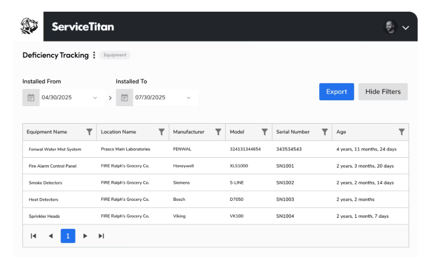This screenshot has width=424, height=257.
Task: Filter the Serial Number column
Action: [325, 132]
